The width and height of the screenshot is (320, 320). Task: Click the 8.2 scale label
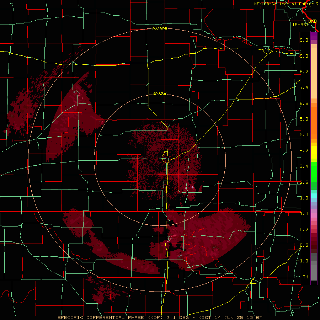click(x=304, y=71)
